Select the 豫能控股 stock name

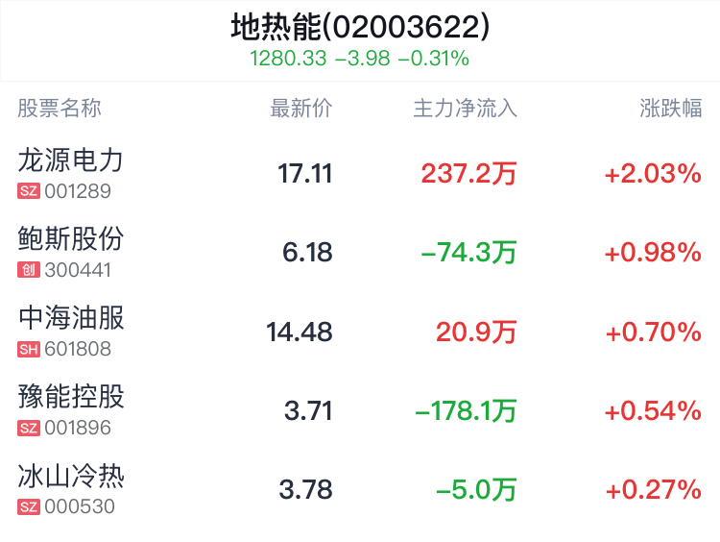tap(71, 396)
